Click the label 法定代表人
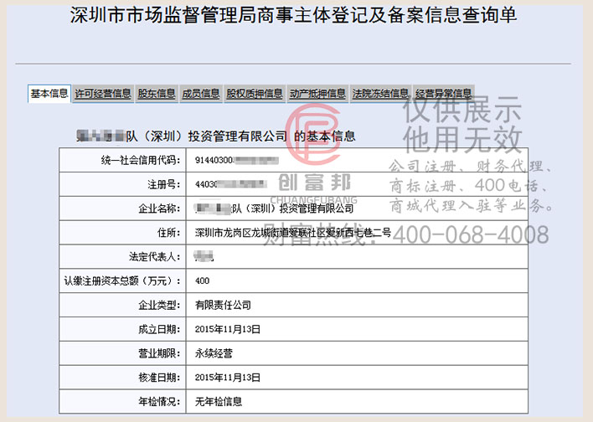Image resolution: width=593 pixels, height=422 pixels. coord(155,257)
